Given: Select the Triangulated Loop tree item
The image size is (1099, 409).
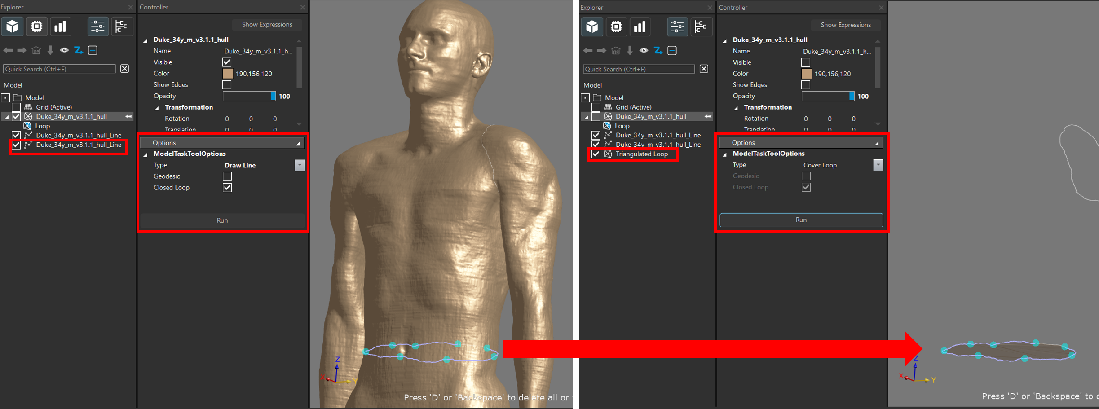Looking at the screenshot, I should click(641, 154).
